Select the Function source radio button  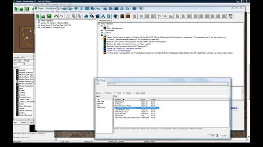pos(104,93)
